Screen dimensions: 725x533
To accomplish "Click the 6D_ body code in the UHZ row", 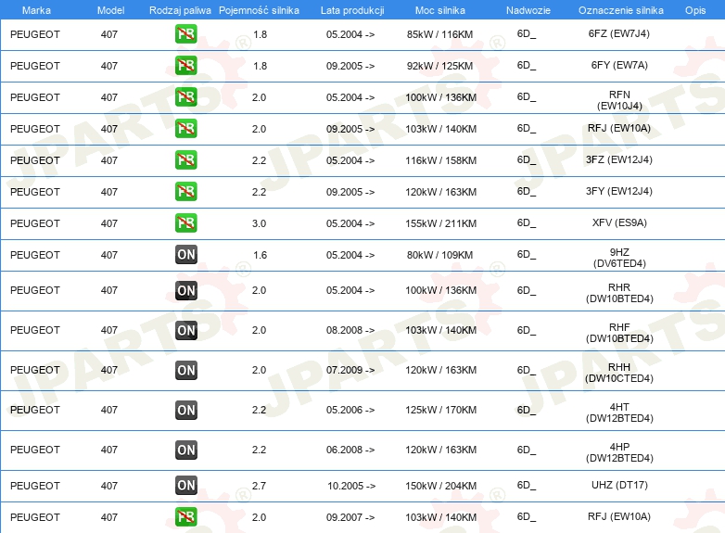I will point(527,486).
